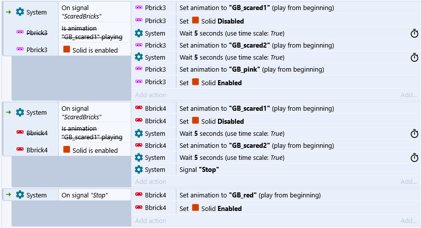Image resolution: width=421 pixels, height=228 pixels.
Task: Click the green arrow of the second ScaredBricks event
Action: (8, 112)
